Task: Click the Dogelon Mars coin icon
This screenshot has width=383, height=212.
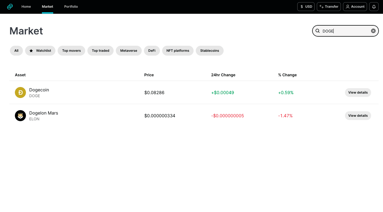Action: (20, 116)
